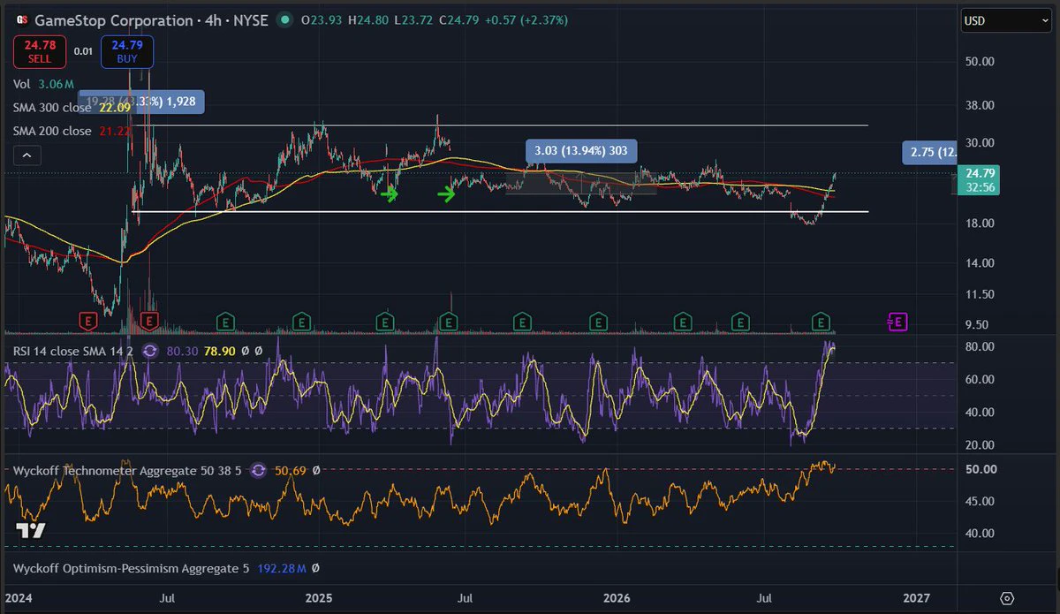The image size is (1060, 614).
Task: Select the Wyckoff Technometer Aggregate legend
Action: point(127,471)
